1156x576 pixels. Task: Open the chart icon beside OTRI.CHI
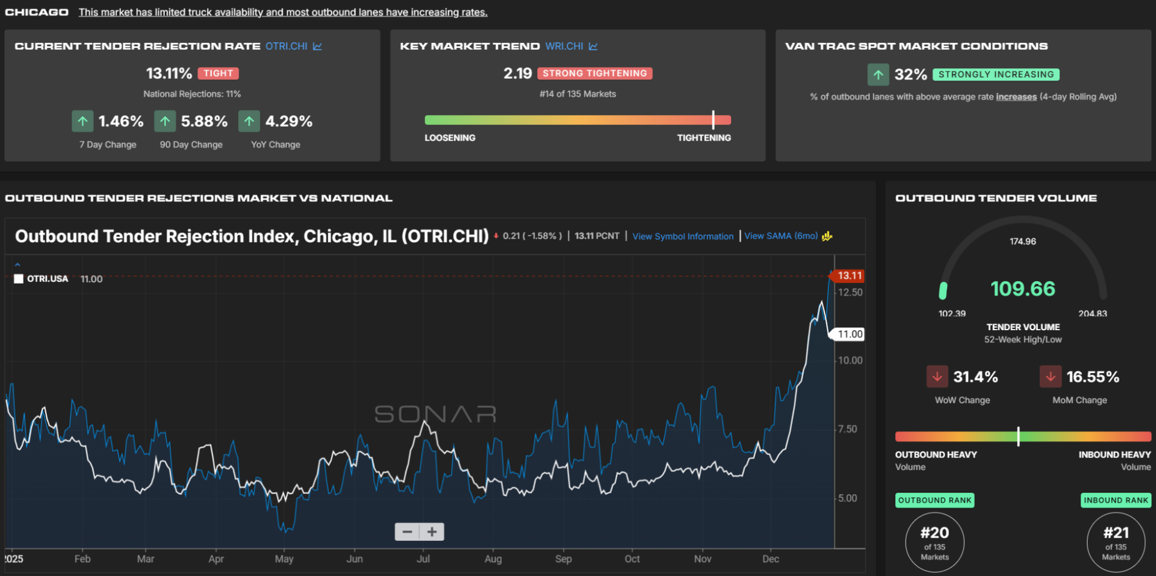click(x=317, y=46)
